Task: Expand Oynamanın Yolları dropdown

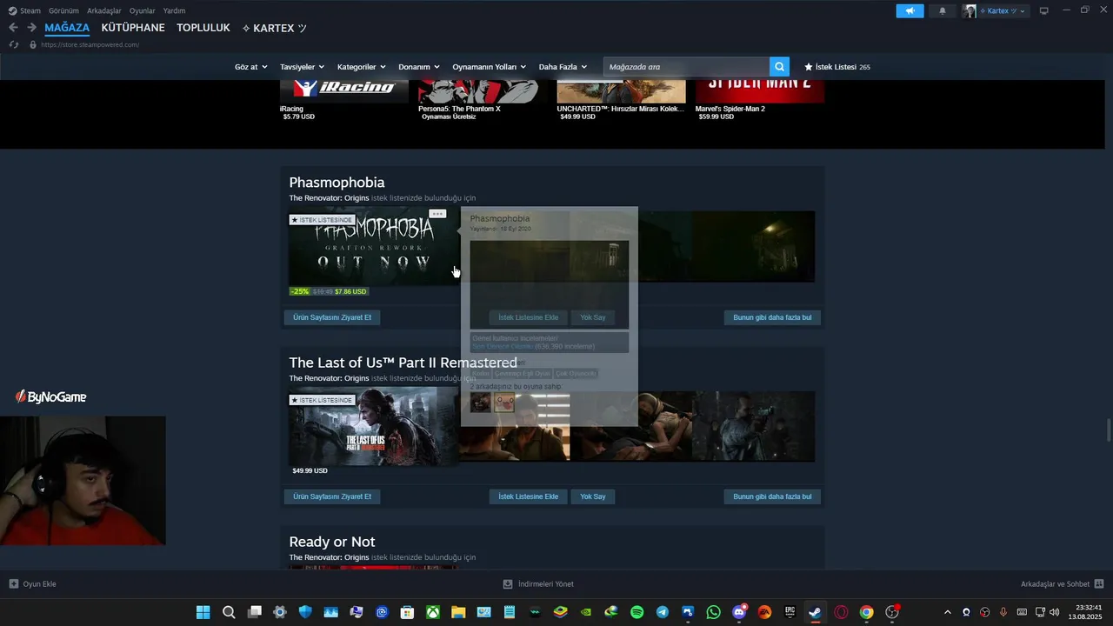Action: tap(490, 67)
